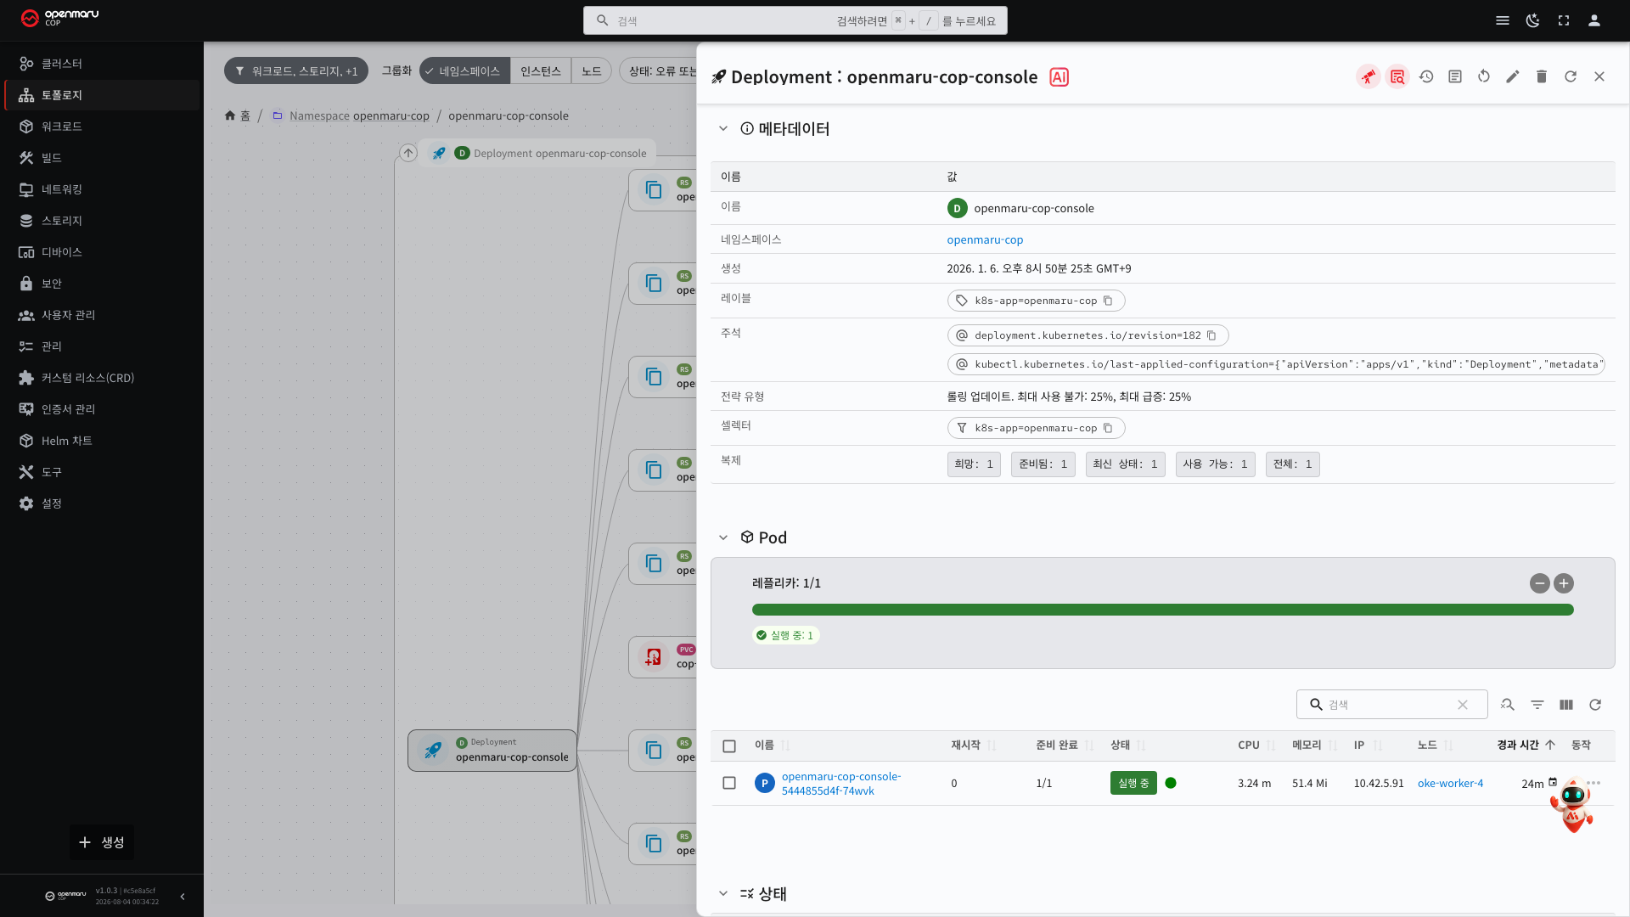Sort Pod table by 이름 column

click(772, 745)
